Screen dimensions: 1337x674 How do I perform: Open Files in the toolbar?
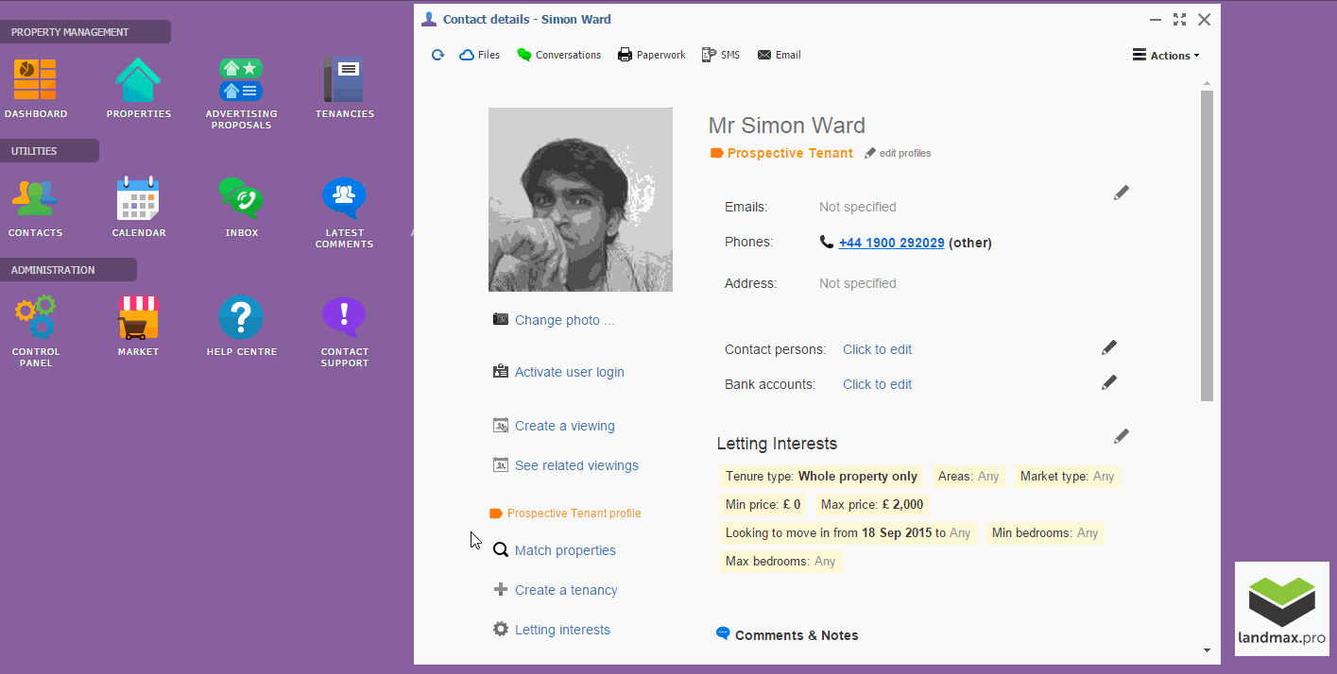tap(480, 55)
